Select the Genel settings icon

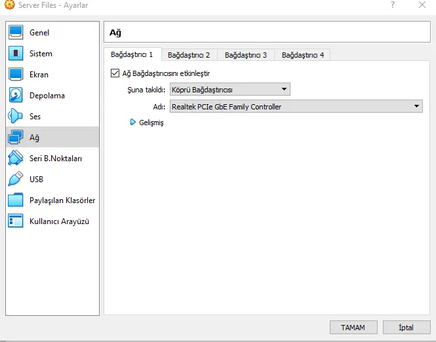pos(16,33)
